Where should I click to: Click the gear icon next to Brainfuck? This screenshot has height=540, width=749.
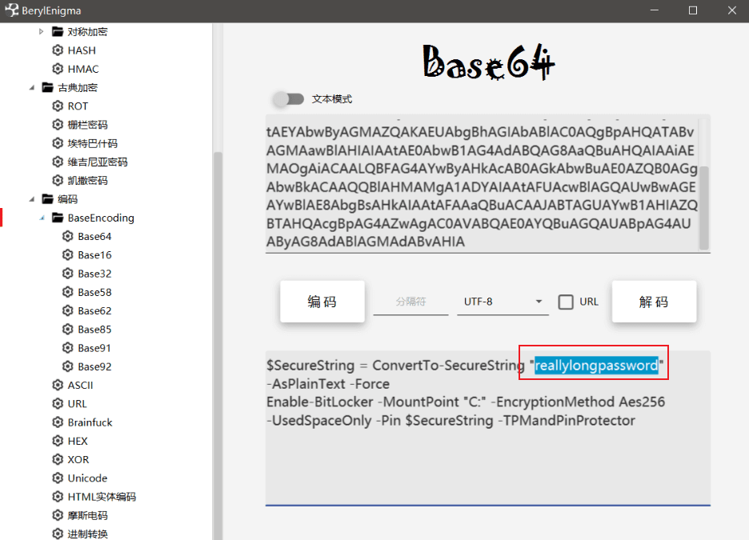(x=58, y=422)
